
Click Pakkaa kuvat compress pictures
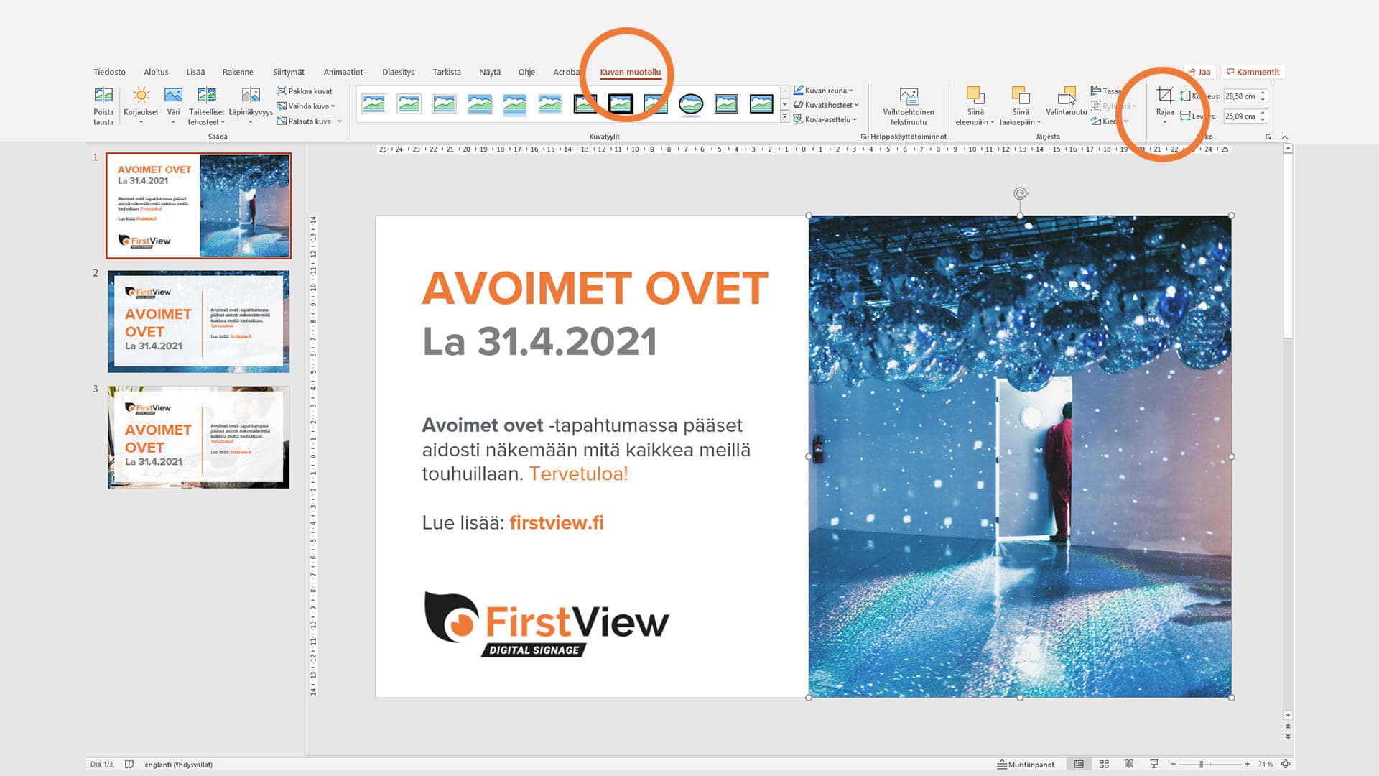click(305, 91)
